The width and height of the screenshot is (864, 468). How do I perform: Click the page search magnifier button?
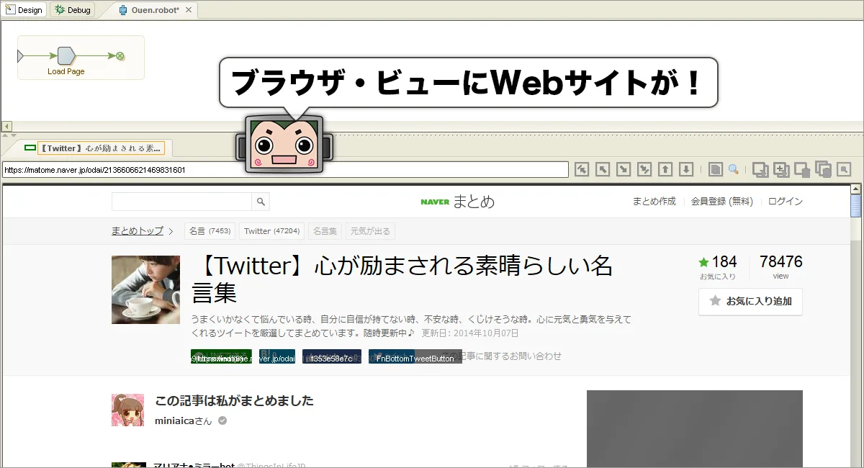(261, 202)
